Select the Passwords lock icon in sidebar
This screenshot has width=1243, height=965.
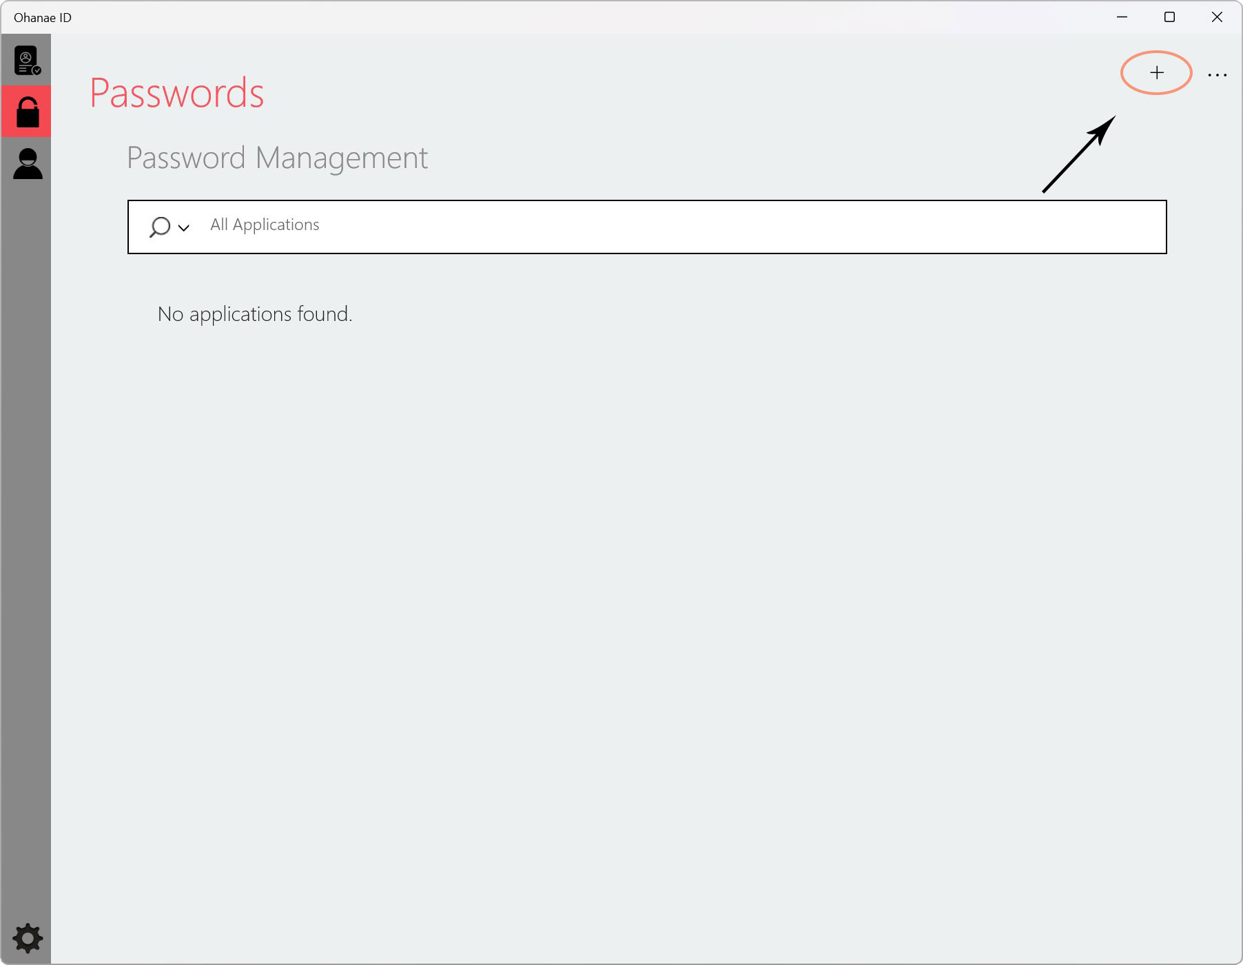point(27,112)
